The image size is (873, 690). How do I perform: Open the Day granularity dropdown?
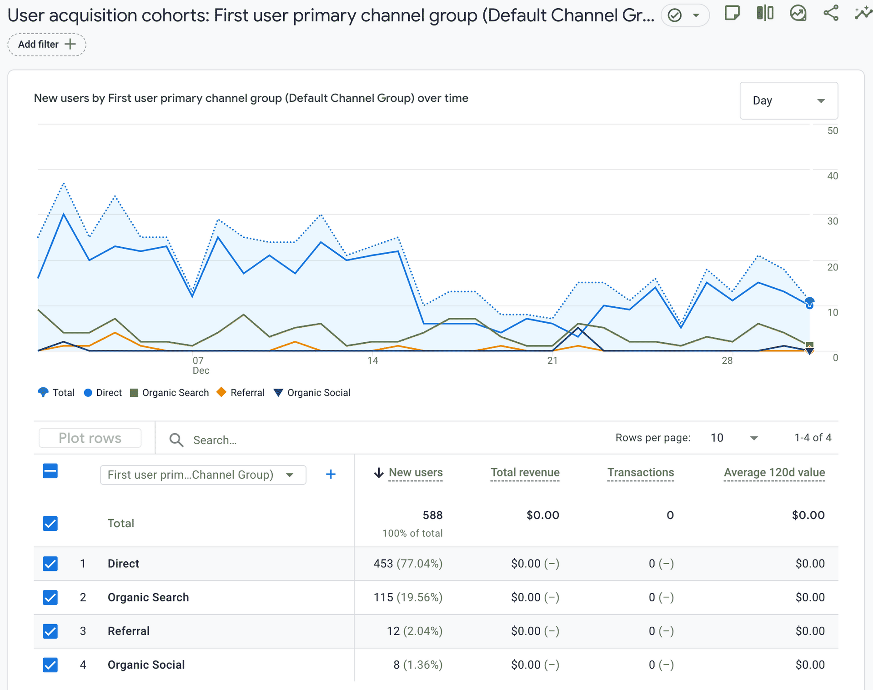[788, 100]
